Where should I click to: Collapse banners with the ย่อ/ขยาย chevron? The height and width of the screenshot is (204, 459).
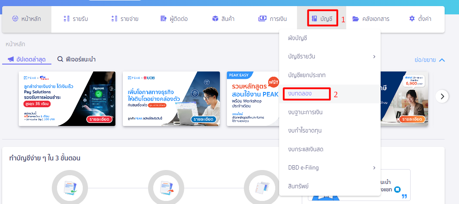pyautogui.click(x=442, y=60)
